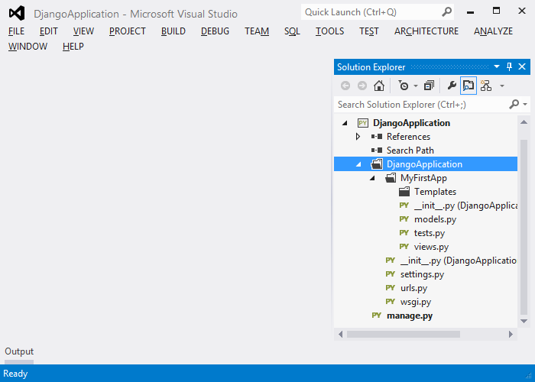The height and width of the screenshot is (382, 535).
Task: Open the HELP menu
Action: [73, 47]
